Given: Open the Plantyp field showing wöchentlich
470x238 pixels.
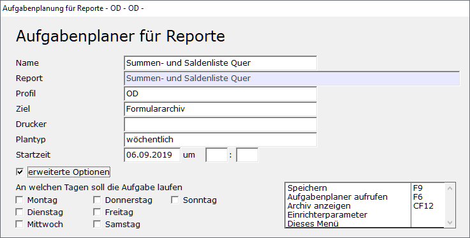Looking at the screenshot, I should 220,140.
